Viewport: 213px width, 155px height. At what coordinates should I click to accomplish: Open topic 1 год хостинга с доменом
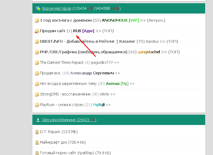click(66, 20)
